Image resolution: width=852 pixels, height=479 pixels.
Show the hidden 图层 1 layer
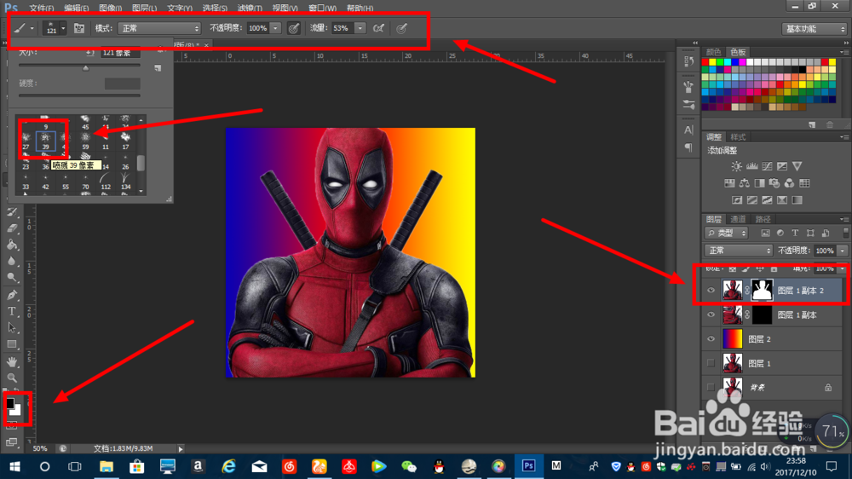(x=711, y=363)
